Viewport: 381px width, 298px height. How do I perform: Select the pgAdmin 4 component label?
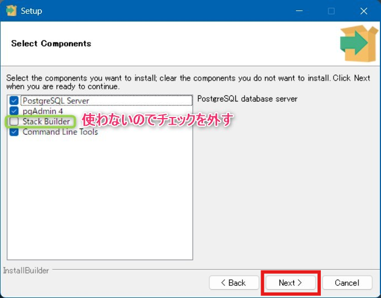coord(43,111)
